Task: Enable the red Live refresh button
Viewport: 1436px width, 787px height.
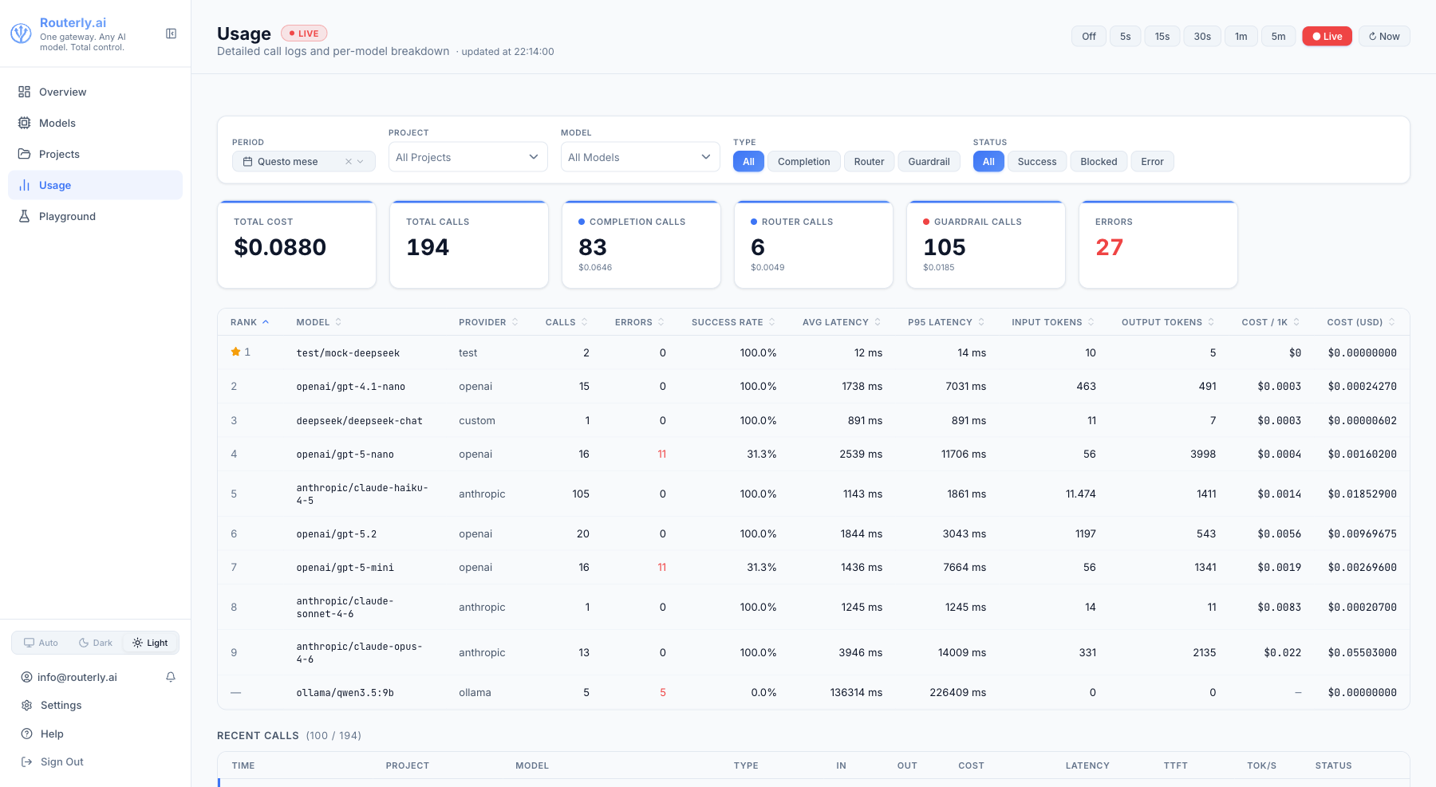Action: (1328, 36)
